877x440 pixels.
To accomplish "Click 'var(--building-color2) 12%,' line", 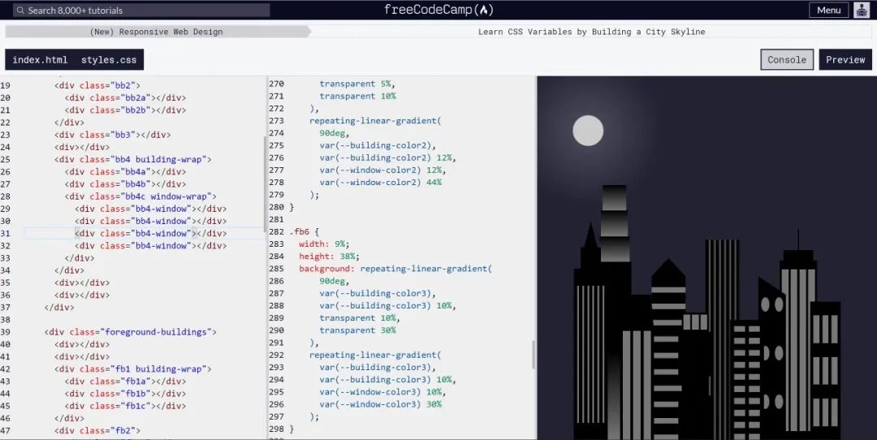I will [x=387, y=157].
